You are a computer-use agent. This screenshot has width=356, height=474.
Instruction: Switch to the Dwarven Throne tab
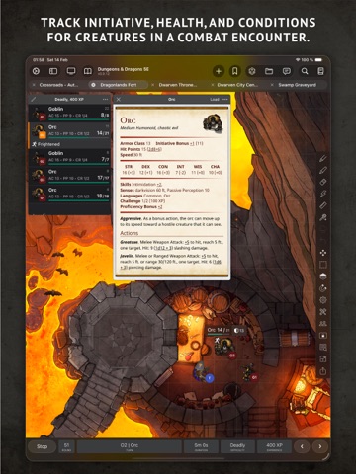coord(178,85)
